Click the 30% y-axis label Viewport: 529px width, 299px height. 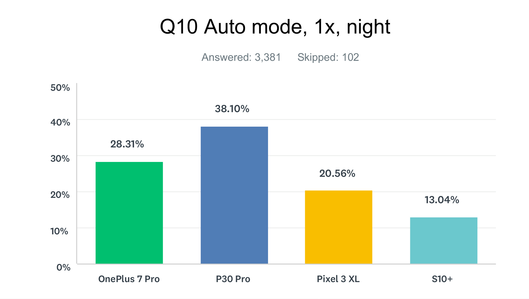(x=60, y=159)
